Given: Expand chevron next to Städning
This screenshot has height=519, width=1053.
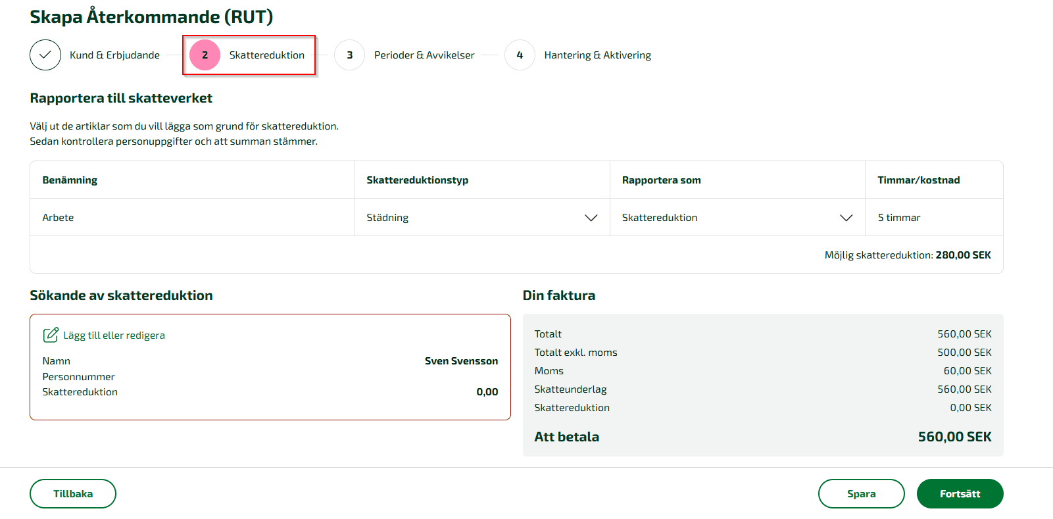Looking at the screenshot, I should click(591, 218).
